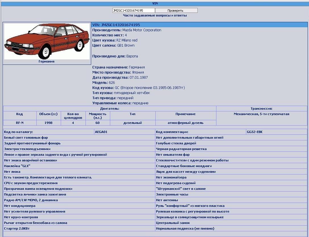Click Наклейка "GLX" row

point(79,166)
